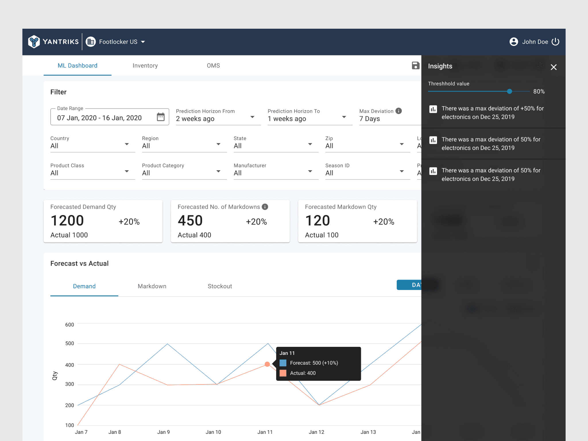This screenshot has height=441, width=588.
Task: Open the Product Category dropdown
Action: [218, 171]
